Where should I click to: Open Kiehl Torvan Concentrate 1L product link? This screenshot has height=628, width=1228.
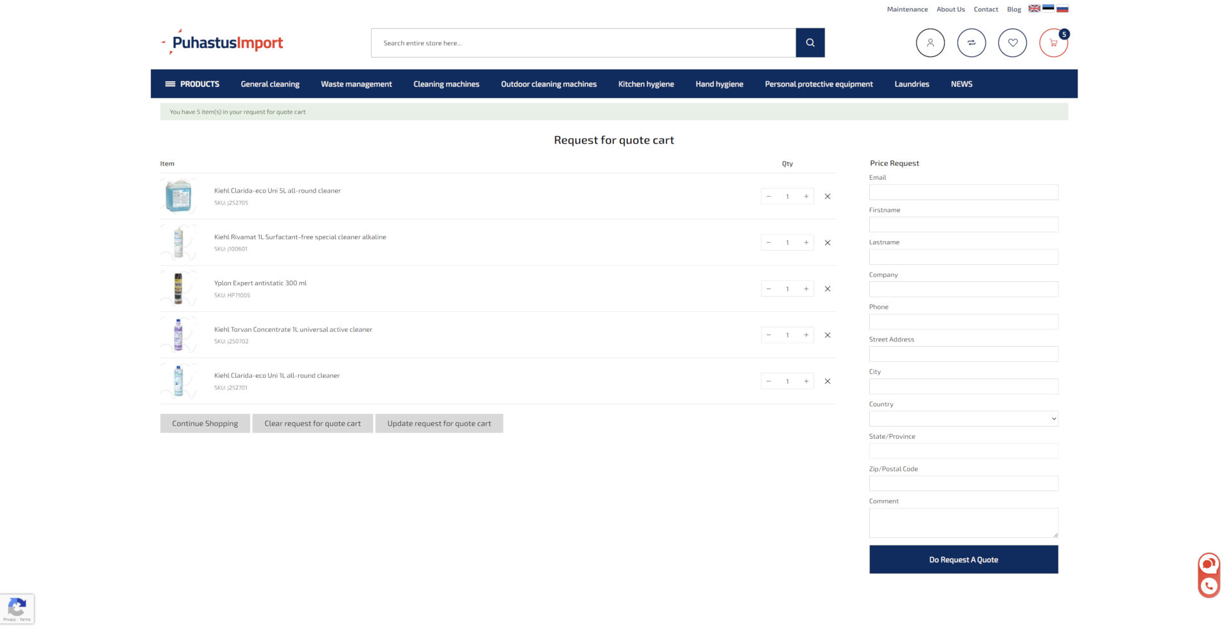tap(293, 329)
